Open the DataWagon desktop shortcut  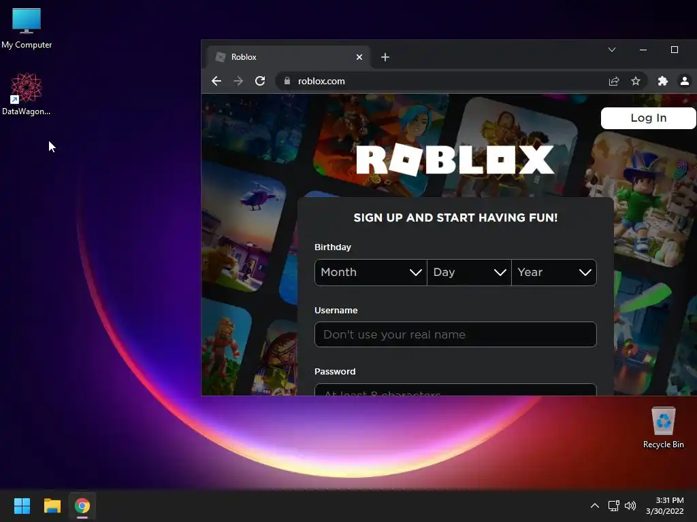(x=27, y=94)
